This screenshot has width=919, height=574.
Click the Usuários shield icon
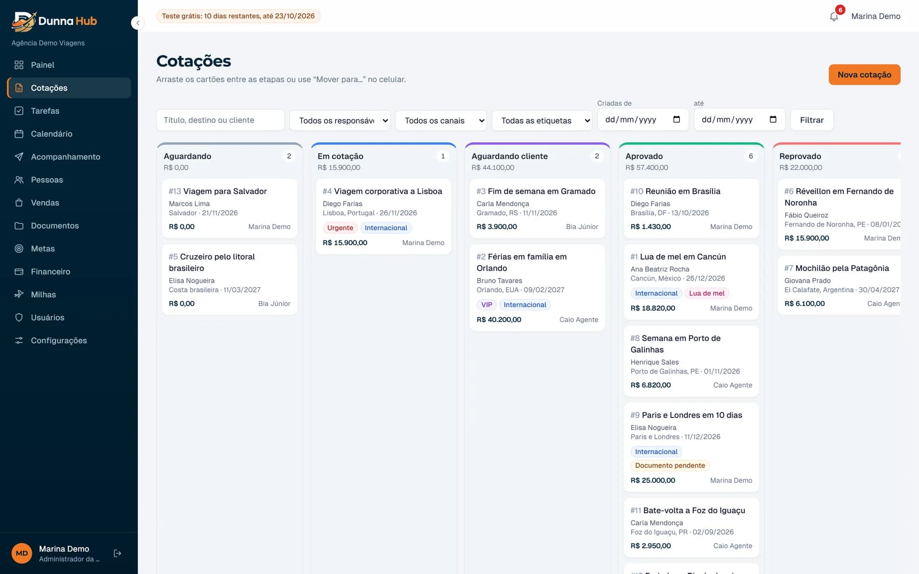[19, 317]
